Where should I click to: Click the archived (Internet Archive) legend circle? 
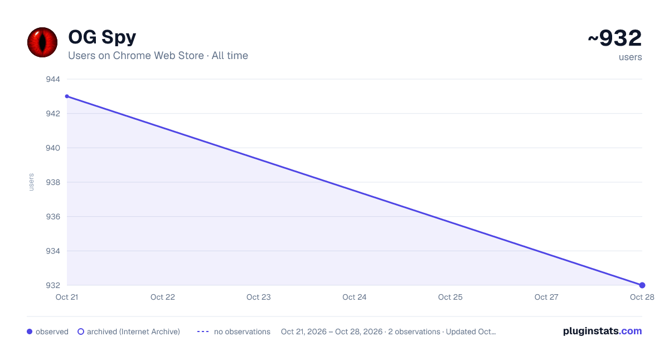81,331
